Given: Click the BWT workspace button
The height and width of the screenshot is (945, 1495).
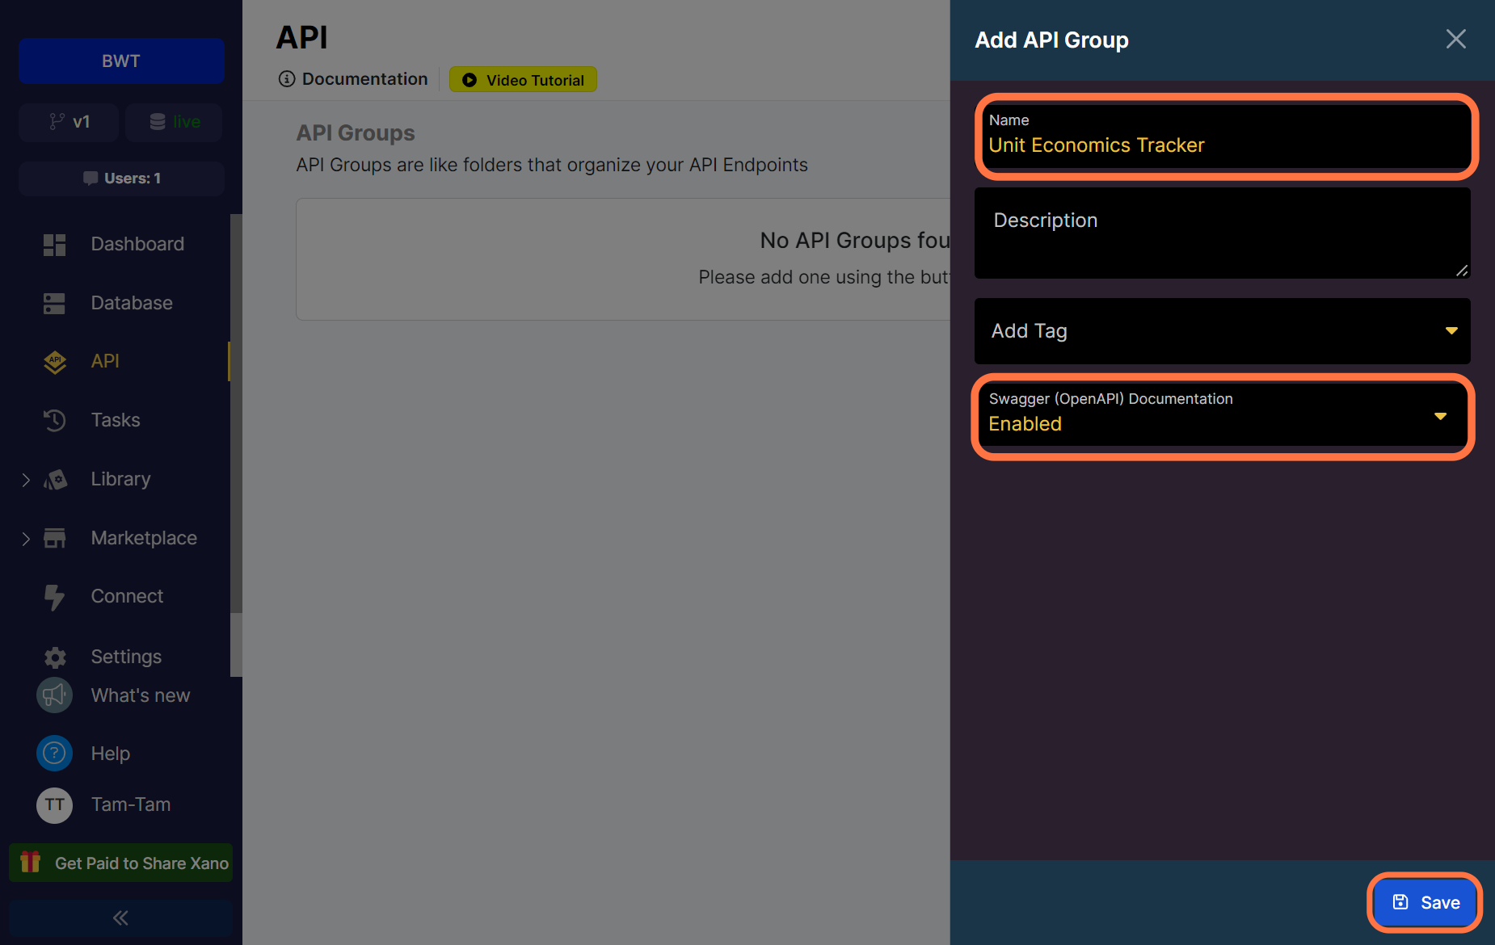Looking at the screenshot, I should point(121,61).
